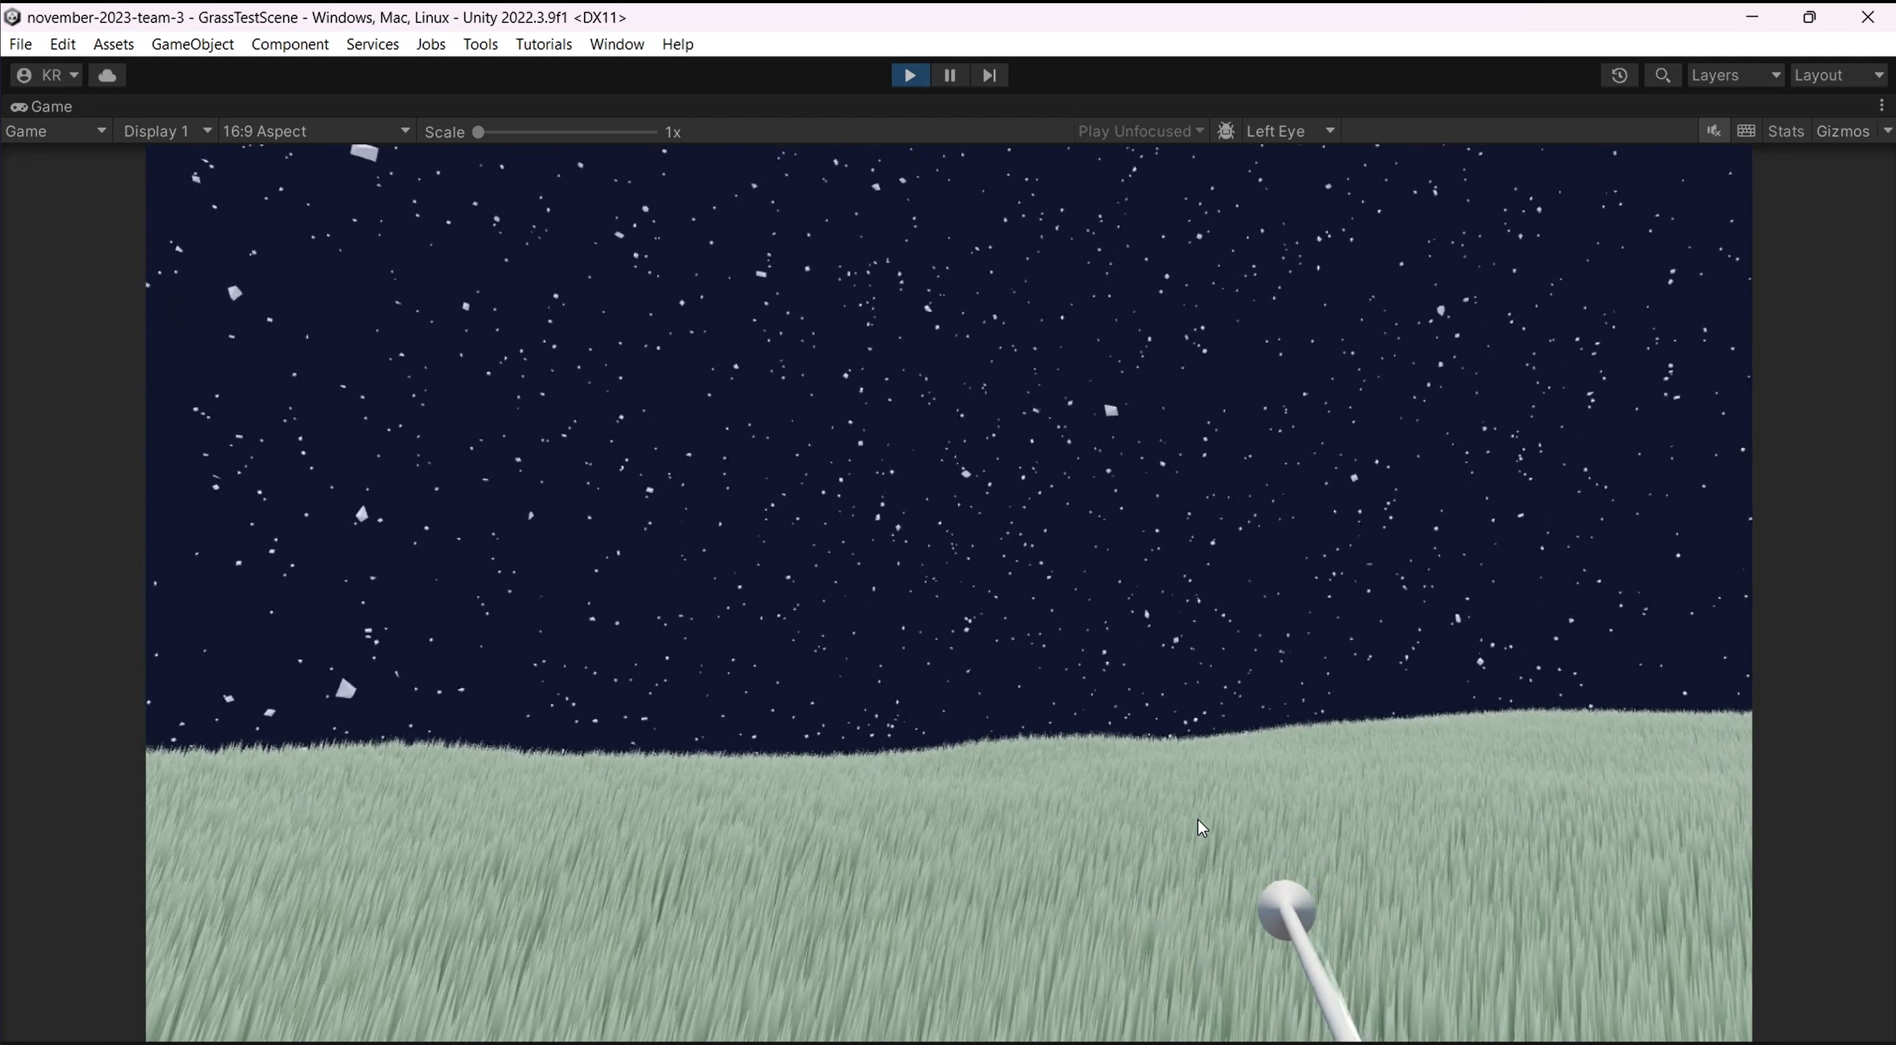Toggle frame debugger bug icon
Image resolution: width=1896 pixels, height=1045 pixels.
click(x=1225, y=131)
